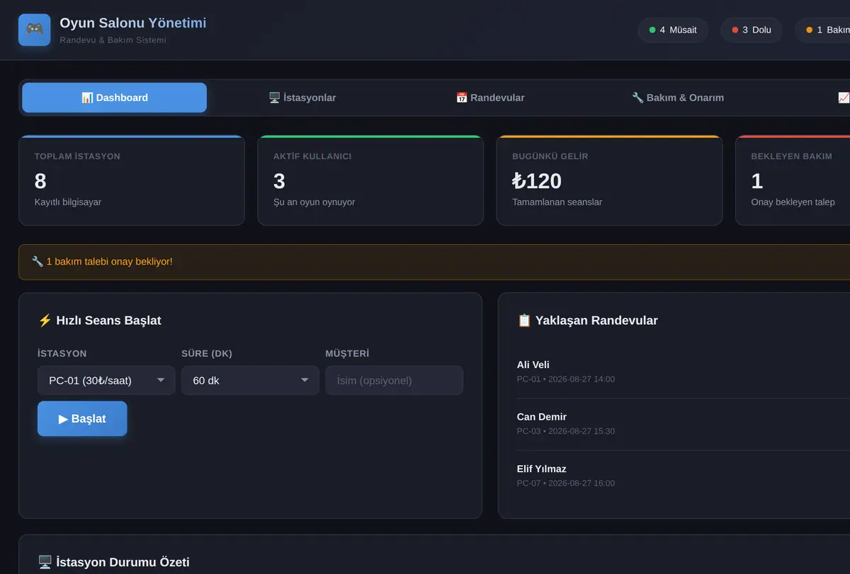
Task: Start the session with Başlat button
Action: click(x=82, y=419)
